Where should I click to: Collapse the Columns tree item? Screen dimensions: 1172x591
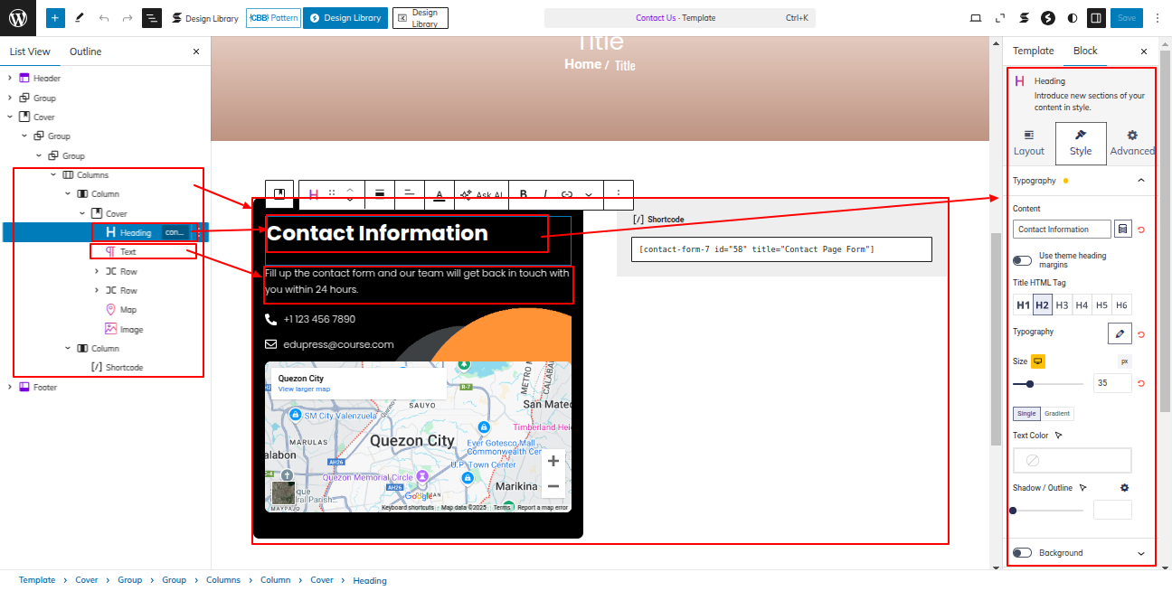click(x=53, y=175)
